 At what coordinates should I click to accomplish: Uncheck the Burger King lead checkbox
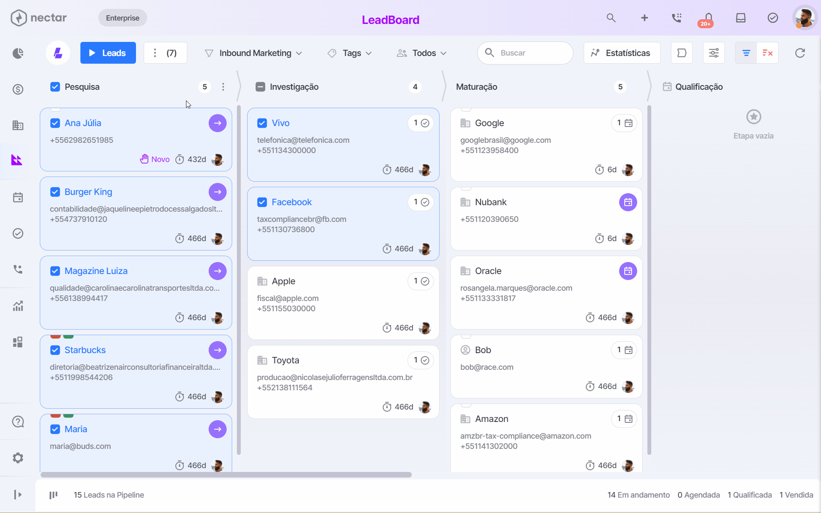click(x=55, y=192)
